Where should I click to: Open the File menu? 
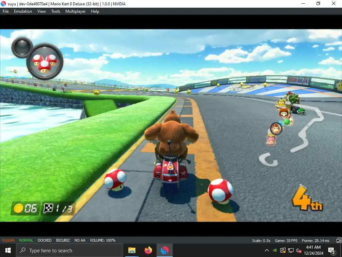[6, 11]
